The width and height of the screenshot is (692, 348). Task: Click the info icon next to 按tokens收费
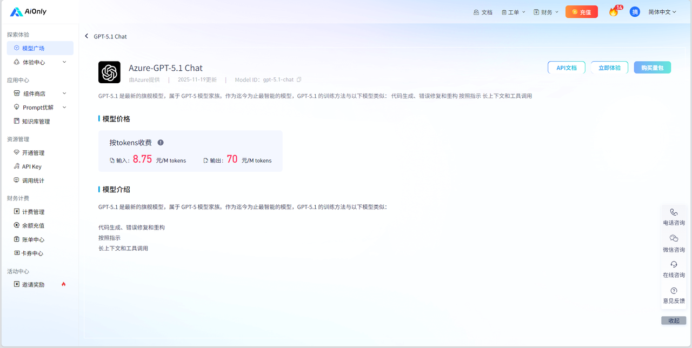(x=161, y=143)
